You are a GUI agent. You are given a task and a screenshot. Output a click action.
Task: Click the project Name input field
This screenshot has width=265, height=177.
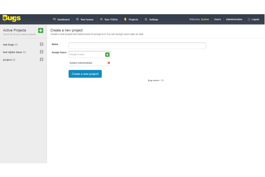click(137, 46)
